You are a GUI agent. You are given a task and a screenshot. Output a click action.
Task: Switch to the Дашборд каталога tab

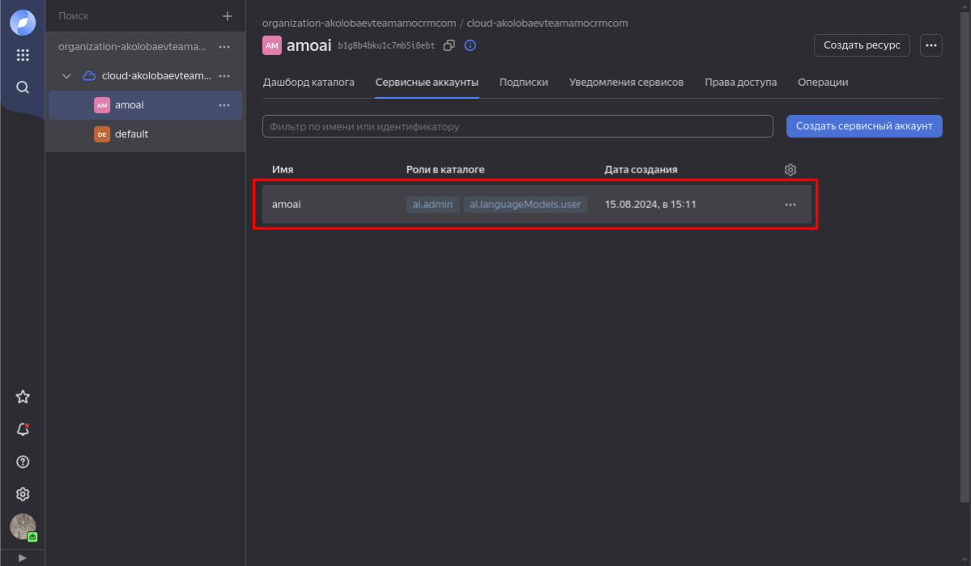[309, 83]
